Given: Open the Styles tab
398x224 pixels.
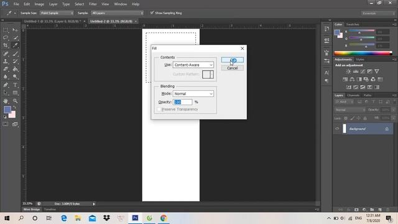Looking at the screenshot, I should click(360, 60).
